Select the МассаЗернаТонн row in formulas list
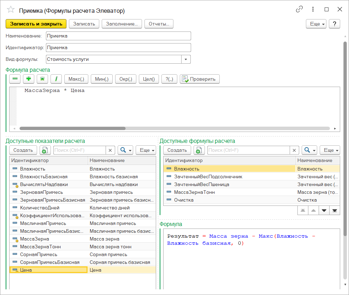This screenshot has height=295, width=349. coord(194,192)
